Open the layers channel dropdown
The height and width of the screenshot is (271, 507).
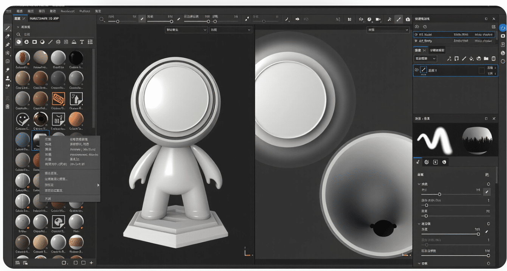point(426,59)
